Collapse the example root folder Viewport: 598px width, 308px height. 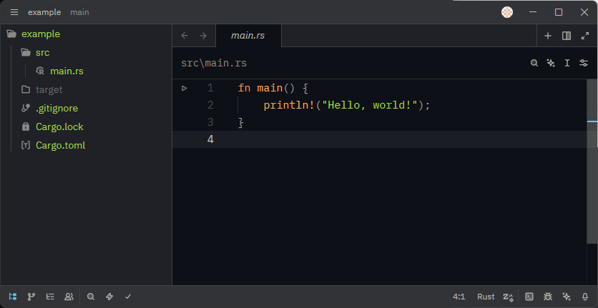coord(86,34)
